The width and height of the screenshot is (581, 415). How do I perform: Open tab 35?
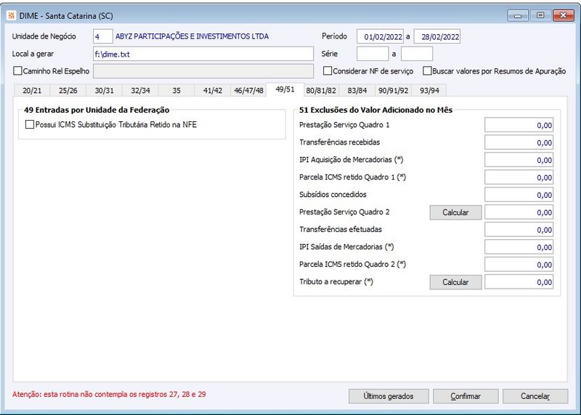[x=176, y=91]
